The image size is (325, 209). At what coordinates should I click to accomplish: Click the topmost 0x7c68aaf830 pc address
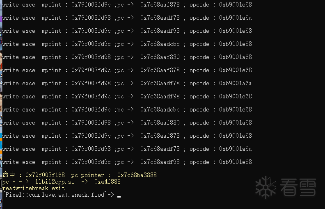click(160, 57)
